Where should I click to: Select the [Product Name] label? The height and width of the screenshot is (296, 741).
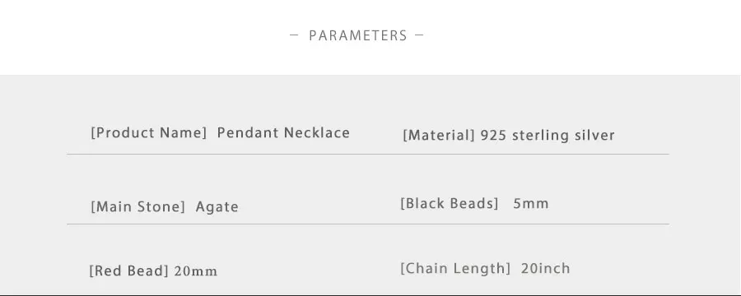(149, 132)
